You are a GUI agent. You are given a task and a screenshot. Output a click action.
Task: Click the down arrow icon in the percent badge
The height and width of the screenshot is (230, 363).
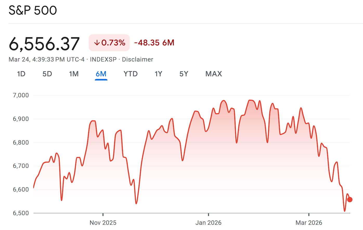[97, 43]
